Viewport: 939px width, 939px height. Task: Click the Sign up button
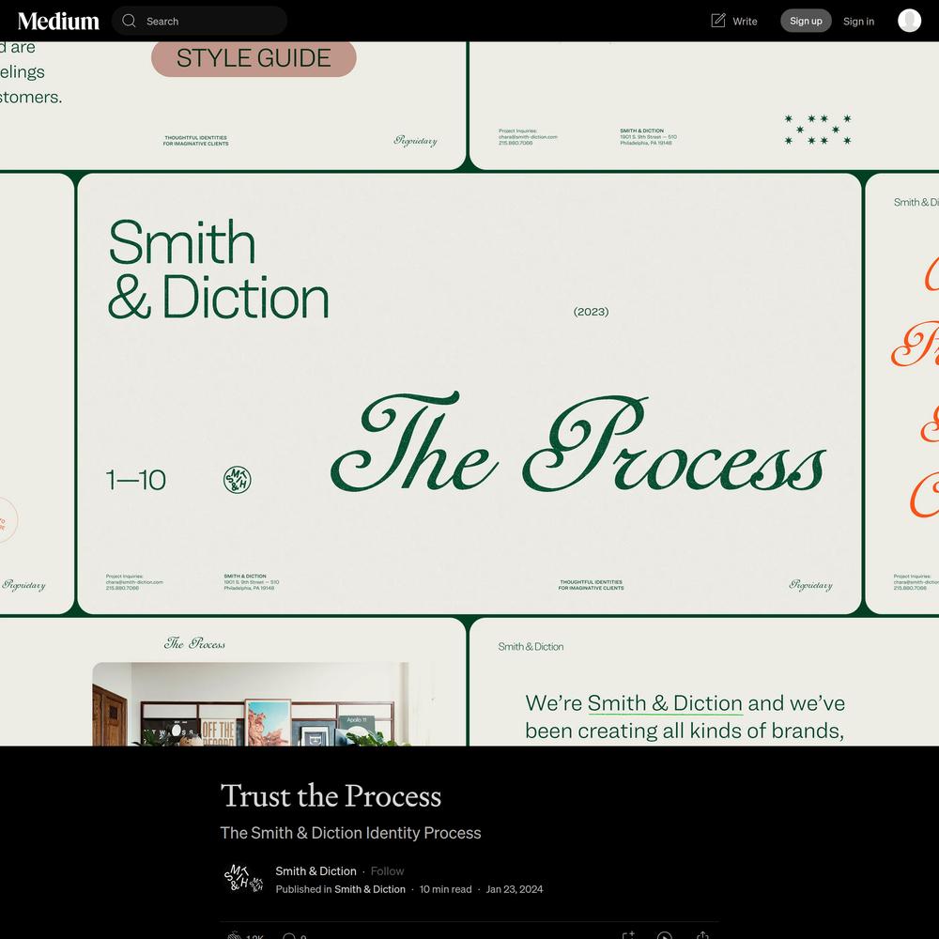pyautogui.click(x=806, y=21)
